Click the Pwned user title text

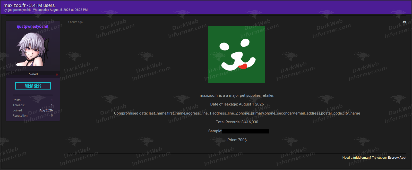[33, 74]
